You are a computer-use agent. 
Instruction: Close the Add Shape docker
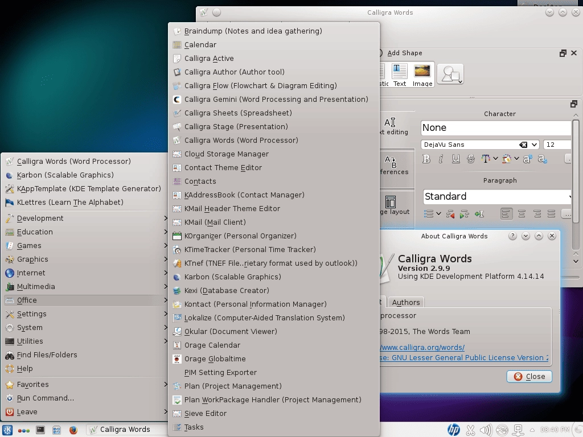[574, 53]
